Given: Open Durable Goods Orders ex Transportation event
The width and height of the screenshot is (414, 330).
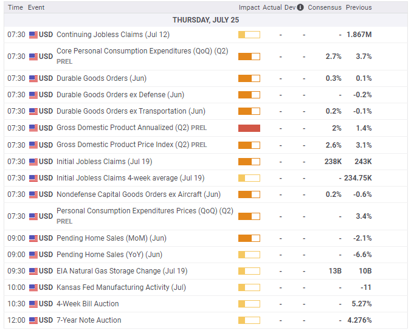Looking at the screenshot, I should pyautogui.click(x=131, y=111).
